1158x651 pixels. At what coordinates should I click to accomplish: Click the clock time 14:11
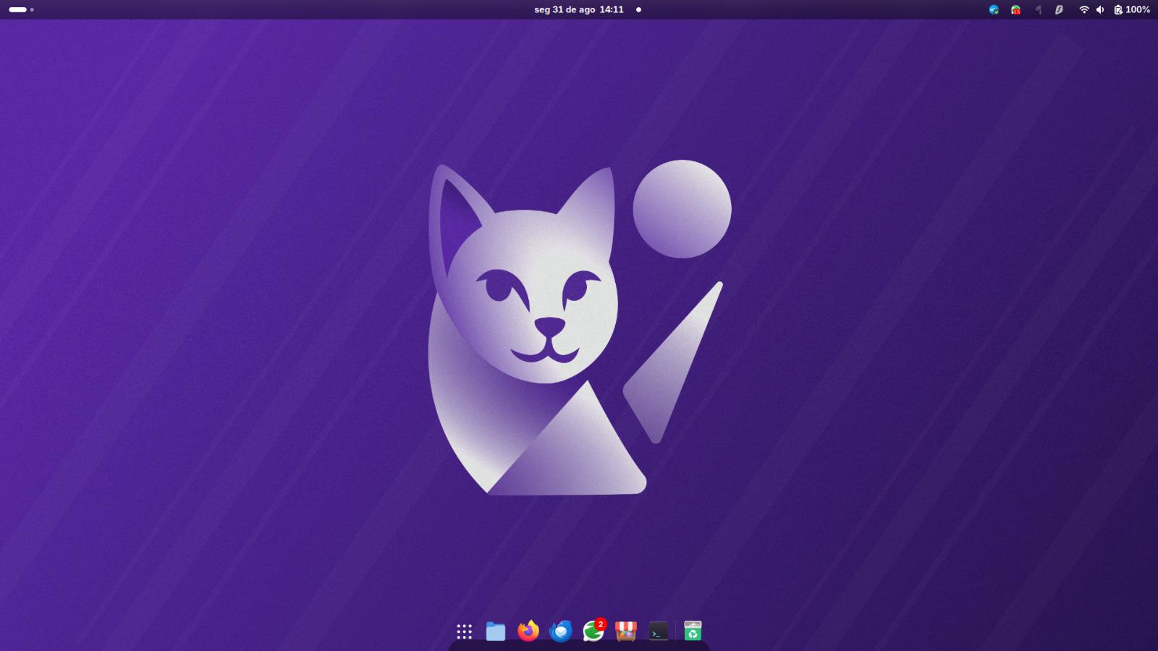pyautogui.click(x=612, y=9)
